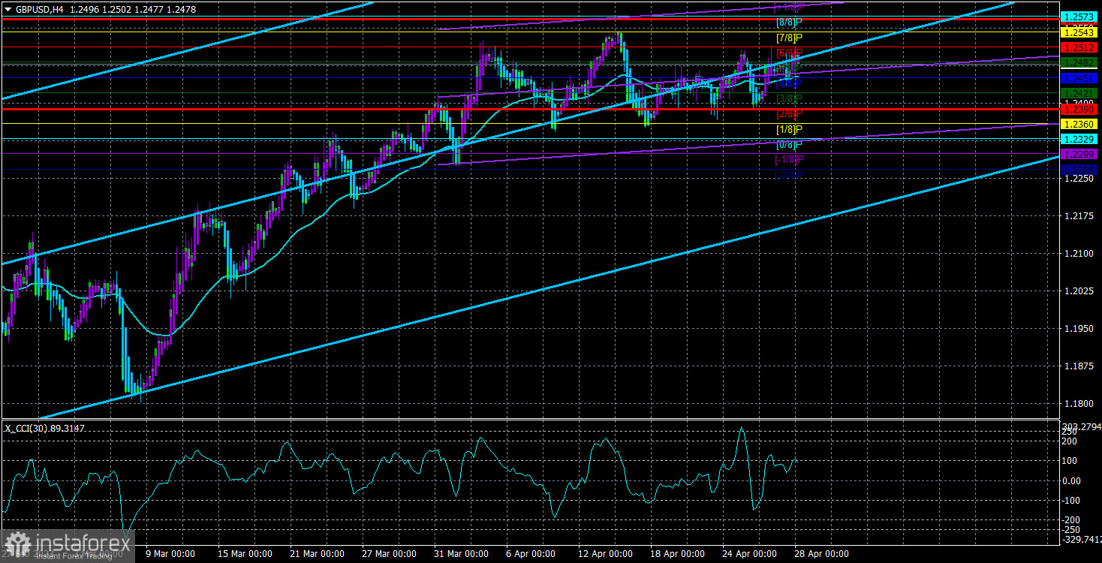This screenshot has width=1102, height=563.
Task: Click the green 1.2482 price label
Action: [1079, 63]
